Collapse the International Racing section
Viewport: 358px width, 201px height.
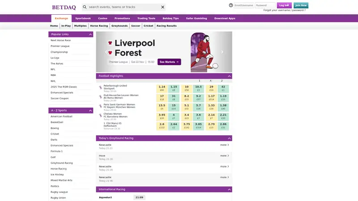(x=229, y=189)
